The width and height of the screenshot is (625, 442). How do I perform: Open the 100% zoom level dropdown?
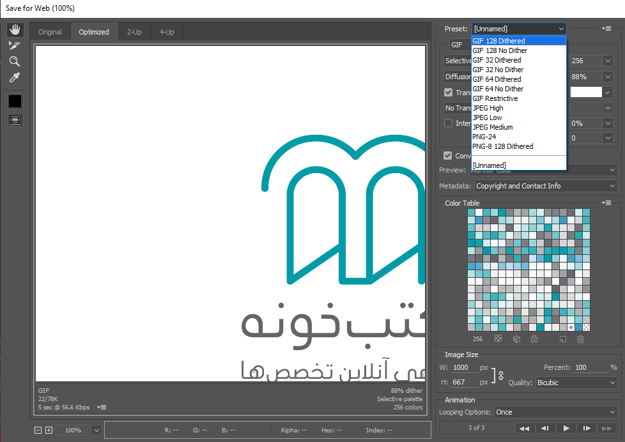click(x=96, y=430)
